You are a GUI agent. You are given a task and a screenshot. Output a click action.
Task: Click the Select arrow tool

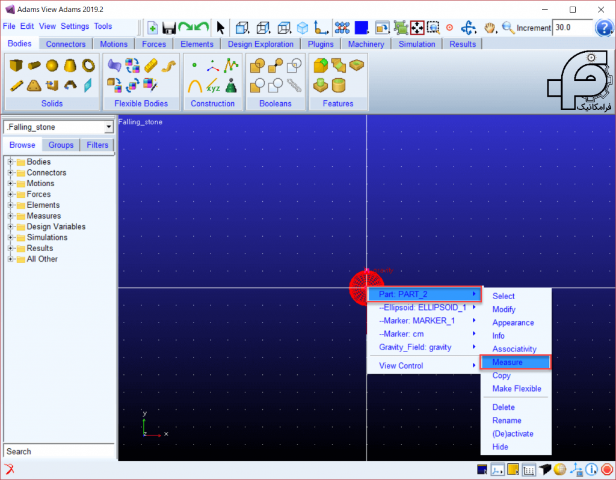click(x=220, y=28)
